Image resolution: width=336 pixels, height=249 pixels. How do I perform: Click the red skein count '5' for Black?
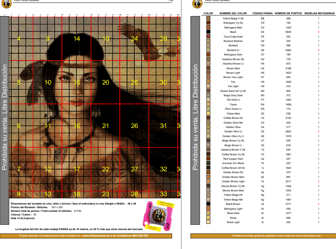319,32
